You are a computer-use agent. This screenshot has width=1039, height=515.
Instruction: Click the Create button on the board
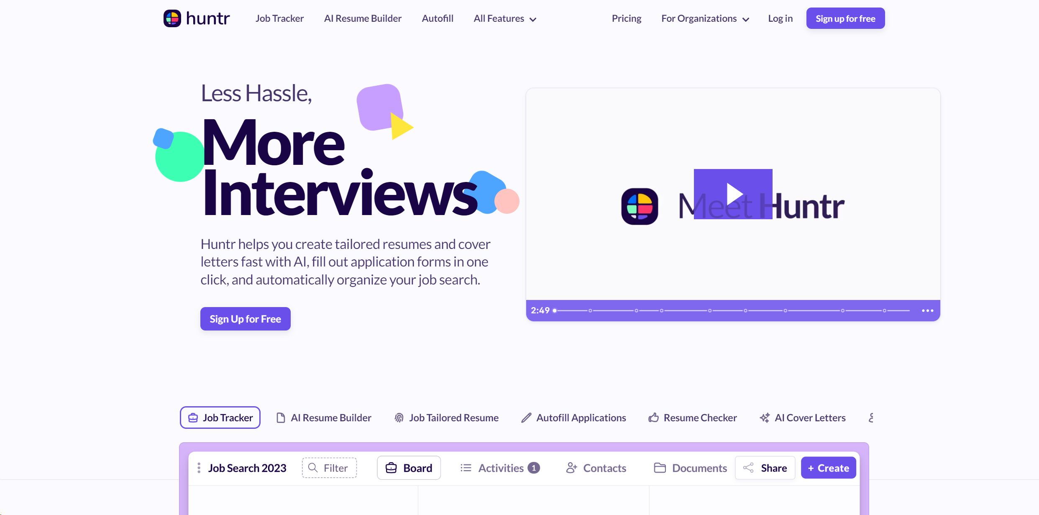[x=828, y=468]
